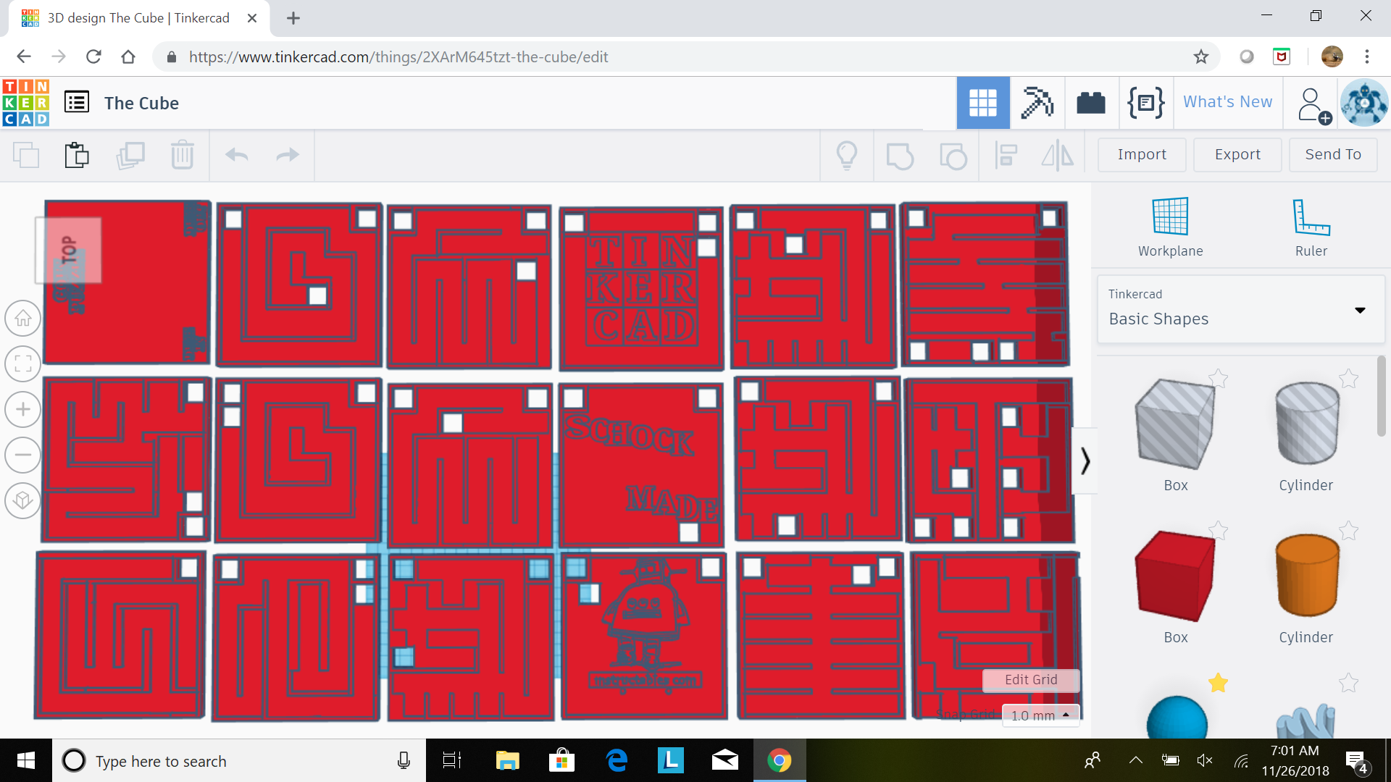Click the Tinkercad logo
Image resolution: width=1391 pixels, height=782 pixels.
26,103
